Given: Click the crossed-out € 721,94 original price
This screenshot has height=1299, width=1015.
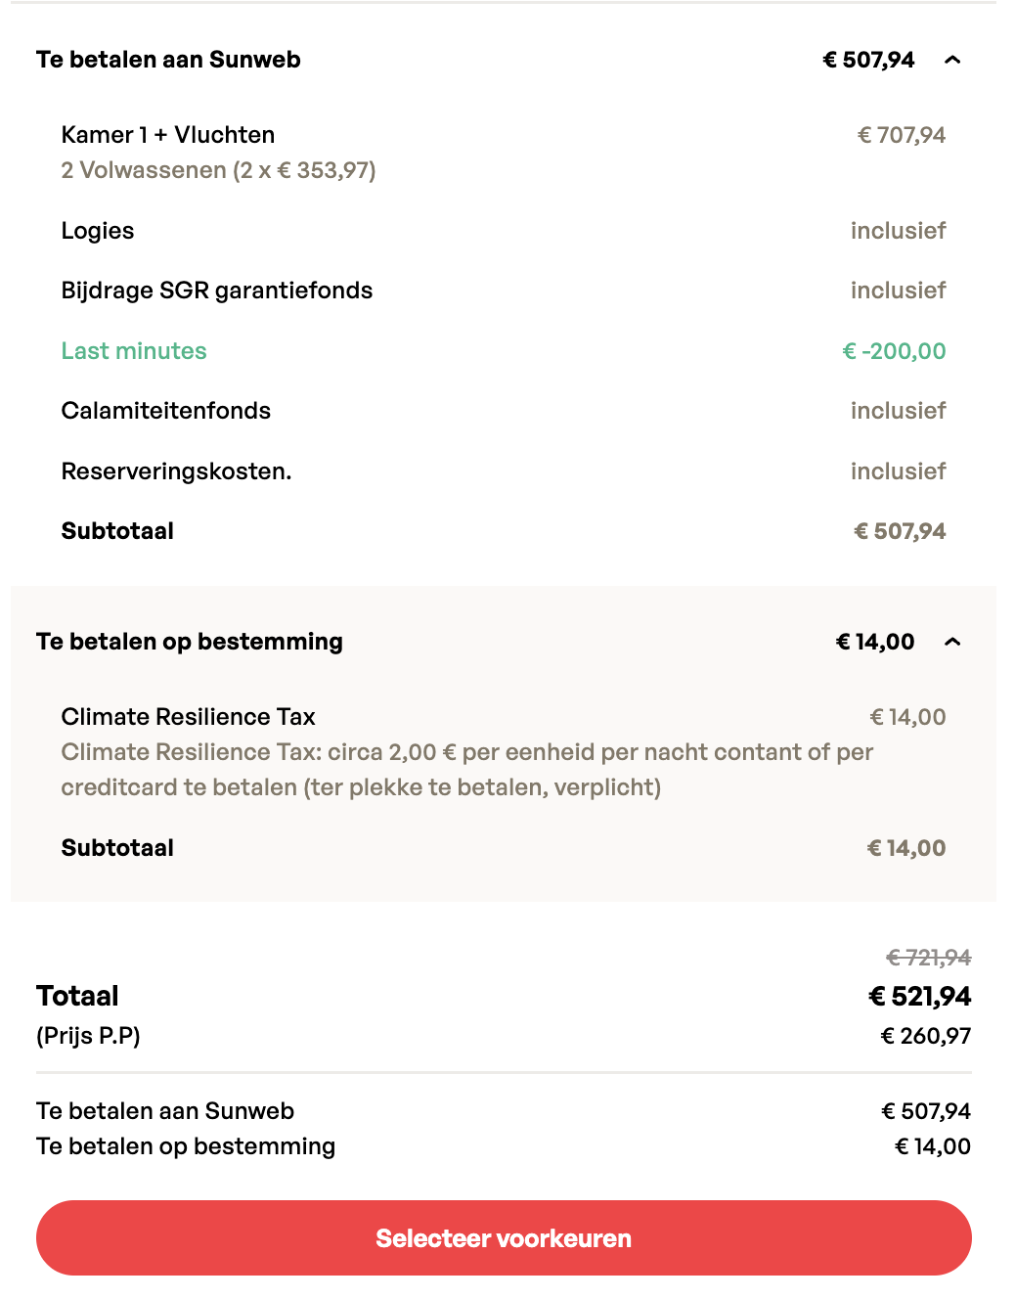Looking at the screenshot, I should [x=928, y=958].
